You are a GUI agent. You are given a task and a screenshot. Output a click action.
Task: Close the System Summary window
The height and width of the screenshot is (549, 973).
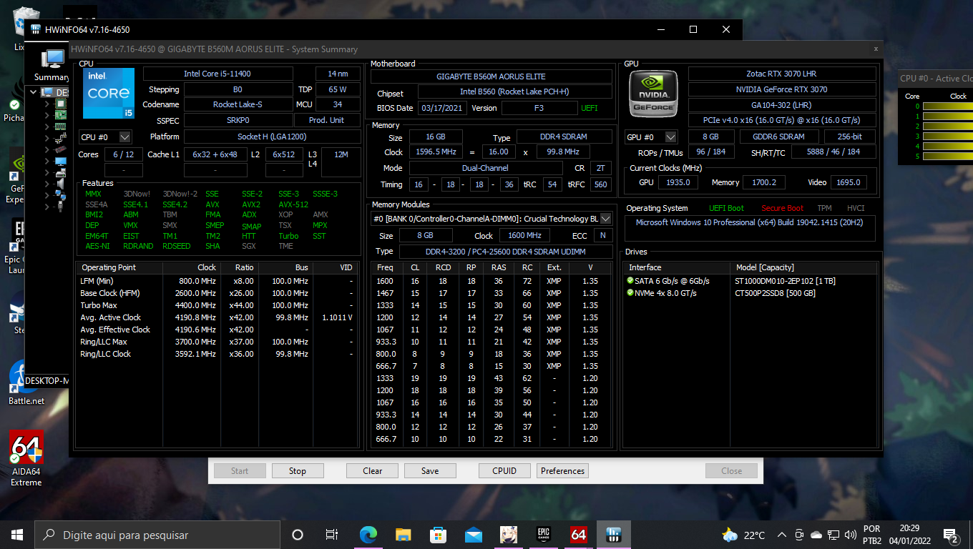(x=876, y=49)
